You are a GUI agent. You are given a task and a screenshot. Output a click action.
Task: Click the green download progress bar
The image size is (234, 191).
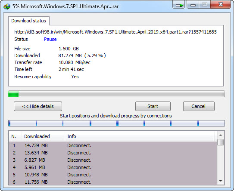pyautogui.click(x=116, y=94)
